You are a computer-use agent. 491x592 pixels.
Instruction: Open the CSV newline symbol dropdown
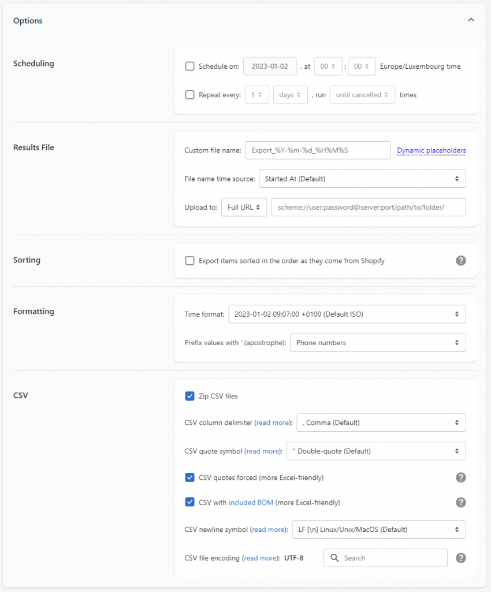point(379,529)
